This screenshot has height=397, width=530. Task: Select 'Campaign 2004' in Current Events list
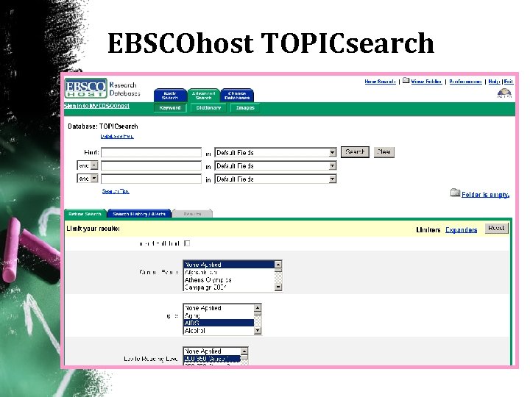click(229, 287)
